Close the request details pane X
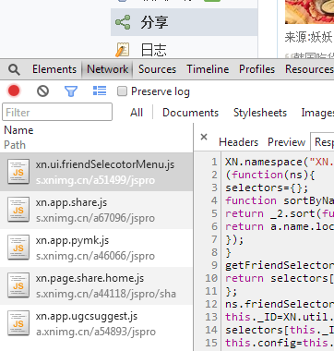This screenshot has width=334, height=351. [204, 137]
